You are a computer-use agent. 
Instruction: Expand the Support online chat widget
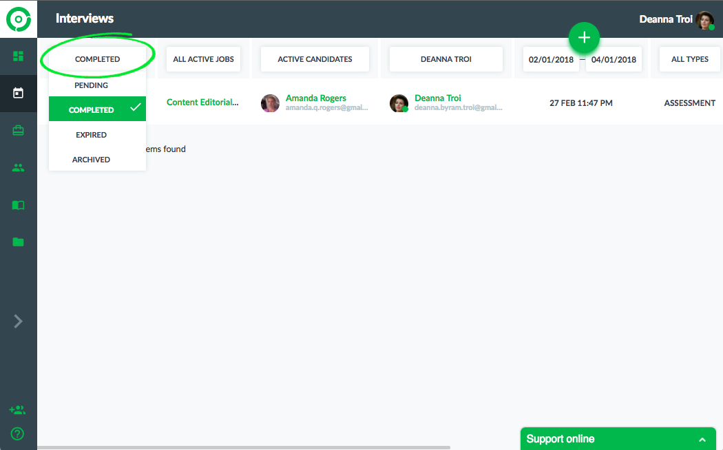(618, 439)
